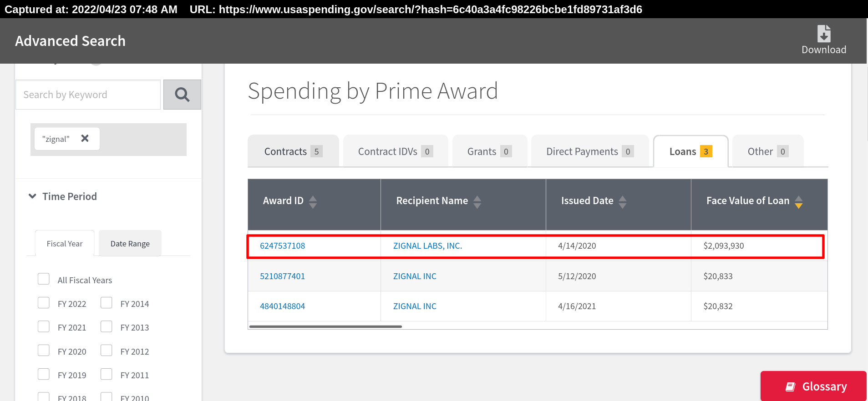The image size is (868, 401).
Task: Switch to the Contracts tab
Action: [x=293, y=151]
